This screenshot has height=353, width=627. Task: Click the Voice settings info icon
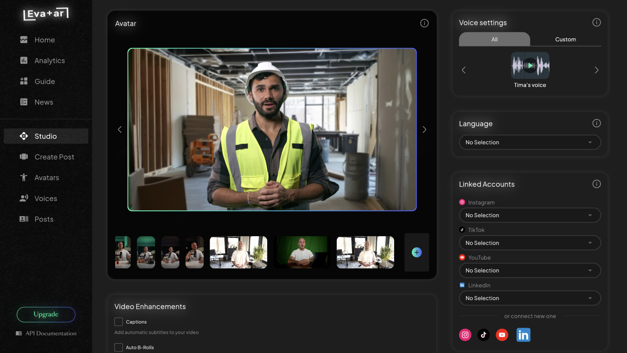coord(596,22)
